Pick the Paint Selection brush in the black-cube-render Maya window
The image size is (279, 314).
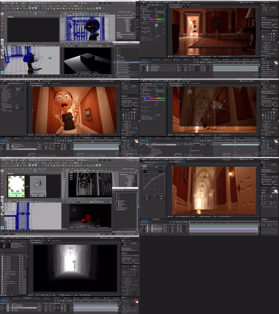tap(2, 20)
